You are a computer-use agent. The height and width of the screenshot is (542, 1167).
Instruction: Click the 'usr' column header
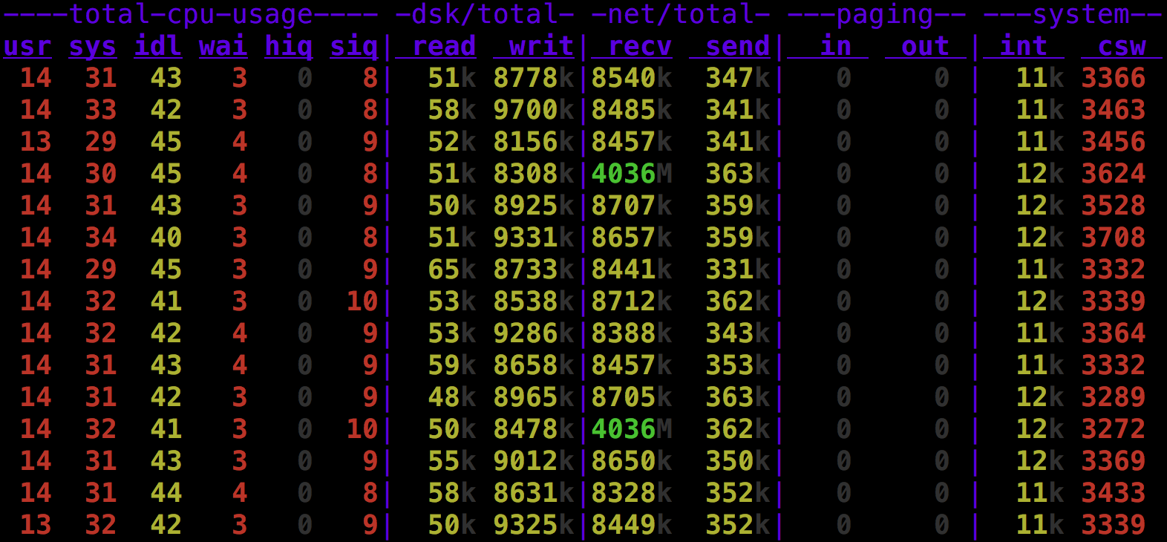(27, 46)
